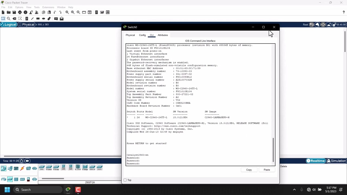Screen dimensions: 347x195
Task: Click the CLI vertical scrollbar thumb
Action: 273,150
